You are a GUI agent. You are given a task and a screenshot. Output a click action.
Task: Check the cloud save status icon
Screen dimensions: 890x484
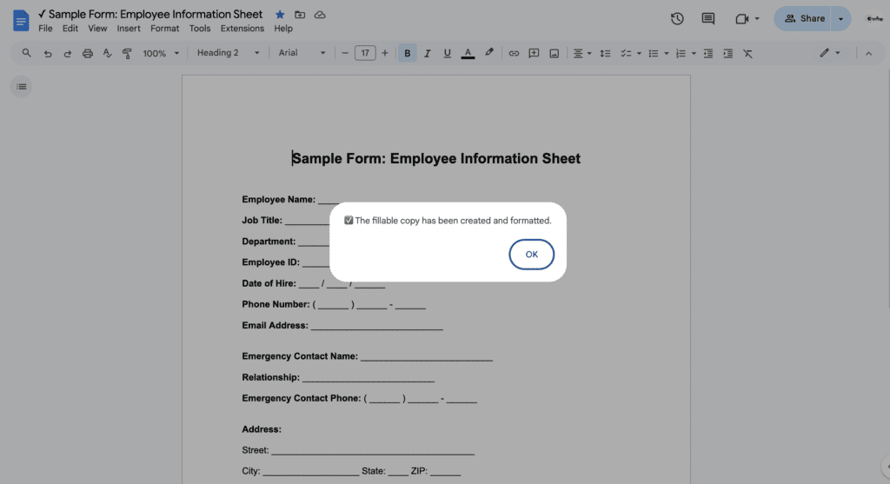point(320,15)
